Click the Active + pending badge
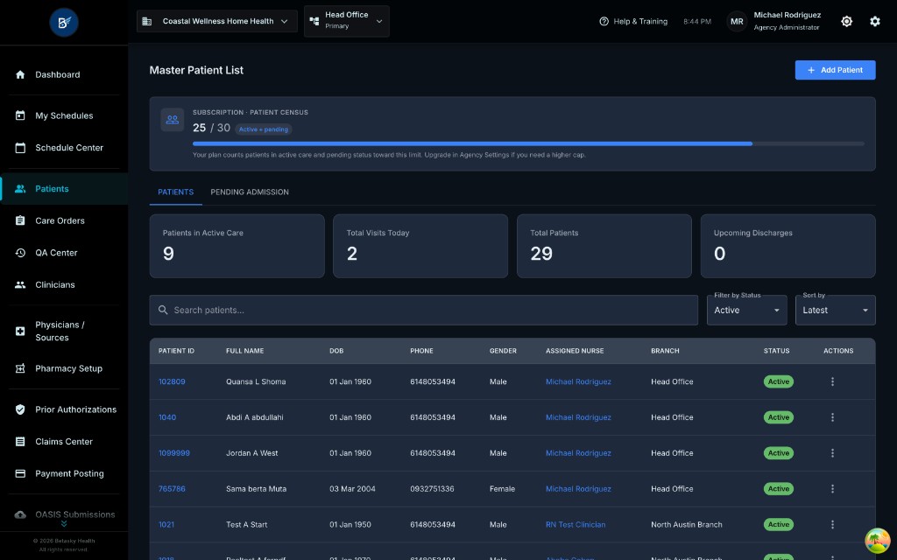The image size is (897, 560). [x=264, y=129]
